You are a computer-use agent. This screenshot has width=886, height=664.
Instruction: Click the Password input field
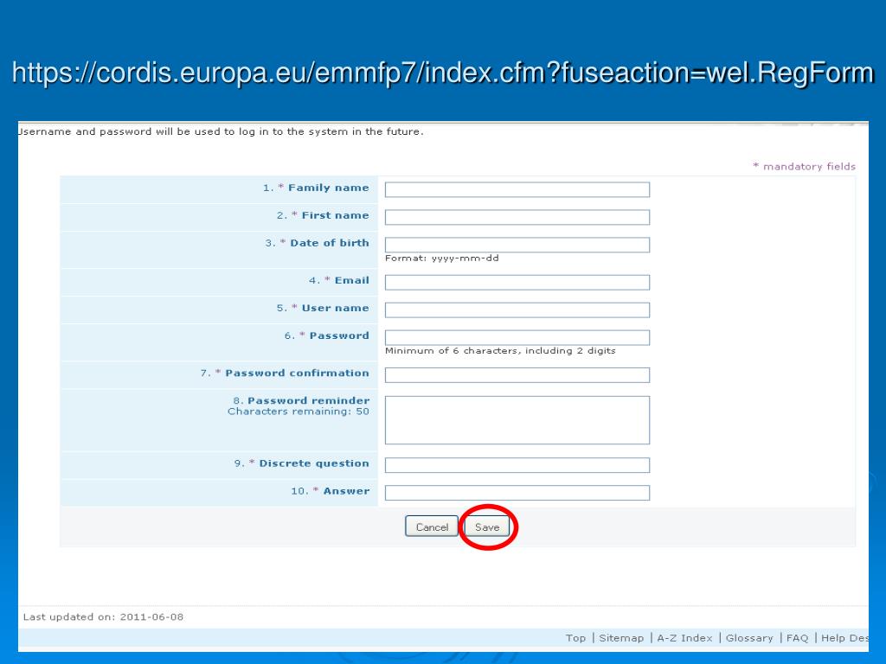click(x=517, y=338)
